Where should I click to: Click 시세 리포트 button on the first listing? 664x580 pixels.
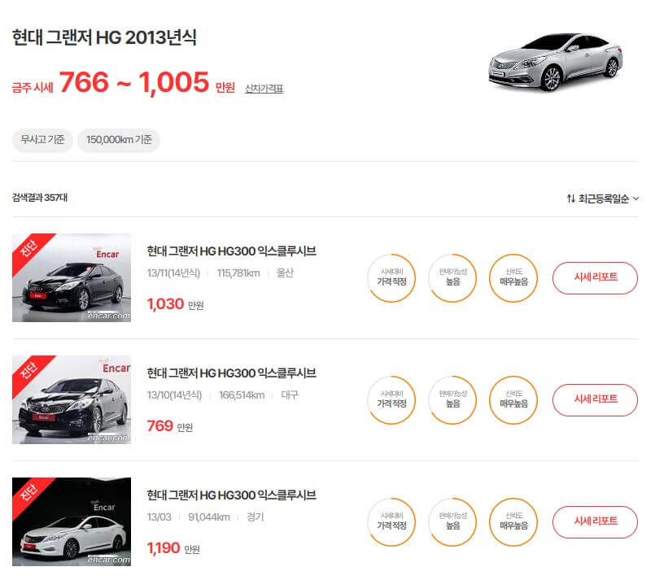pyautogui.click(x=596, y=277)
